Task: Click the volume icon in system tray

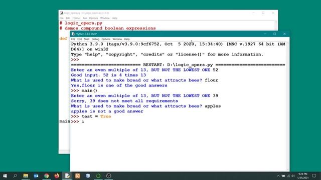Action: pyautogui.click(x=293, y=175)
